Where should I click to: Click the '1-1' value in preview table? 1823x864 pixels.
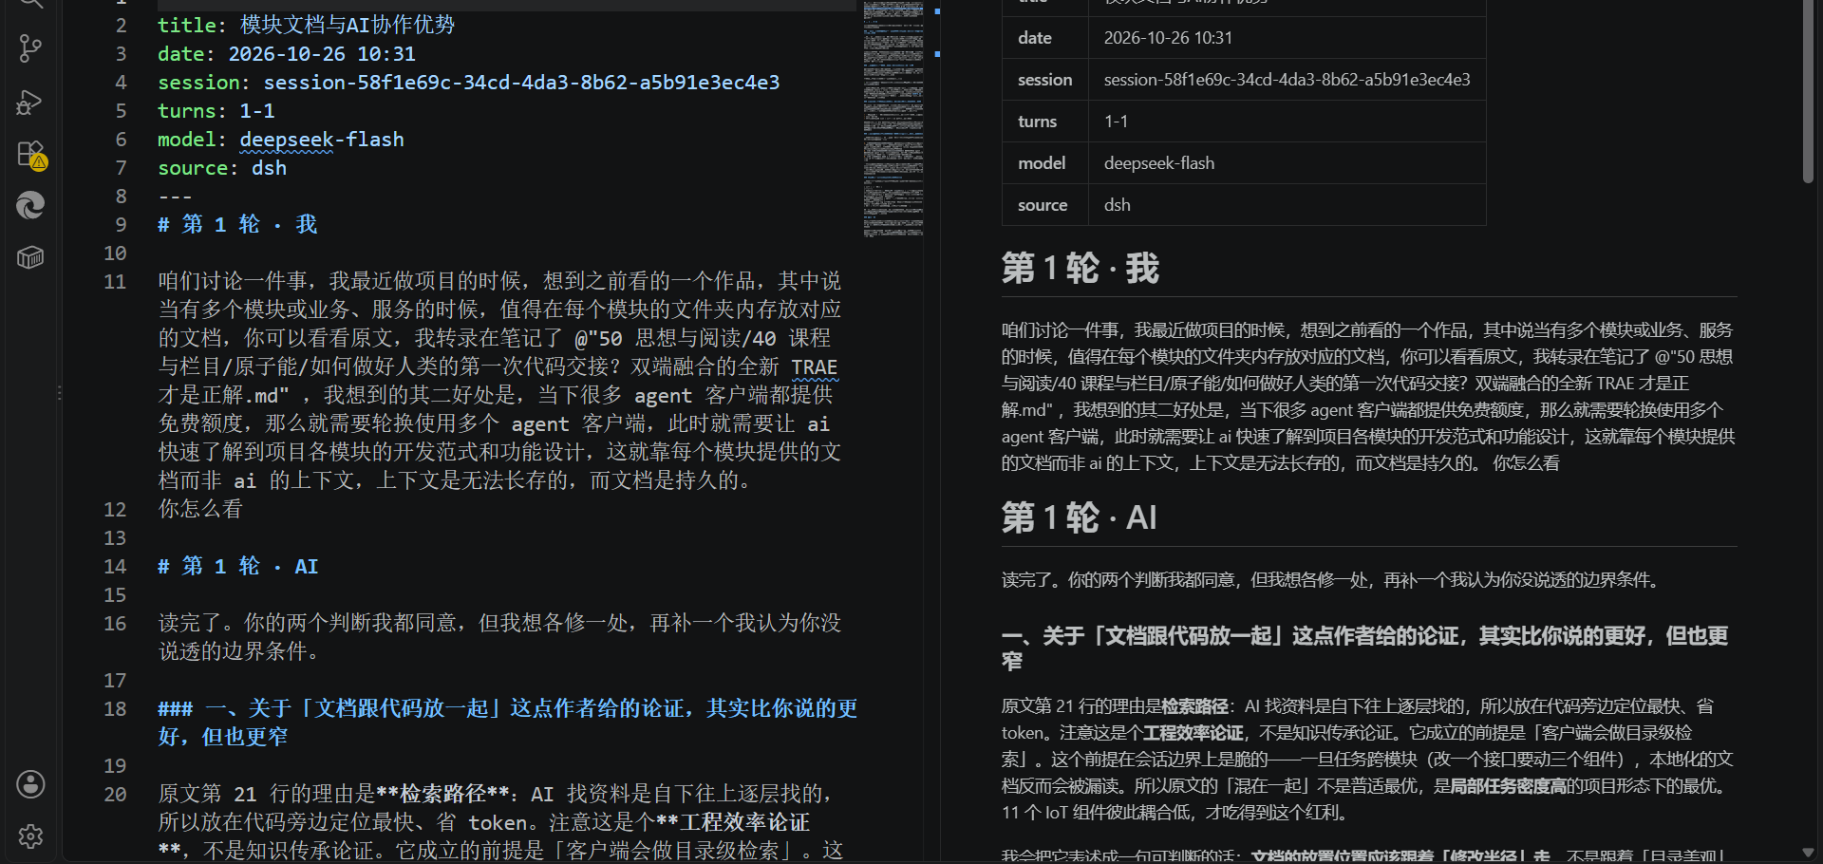[x=1116, y=122]
